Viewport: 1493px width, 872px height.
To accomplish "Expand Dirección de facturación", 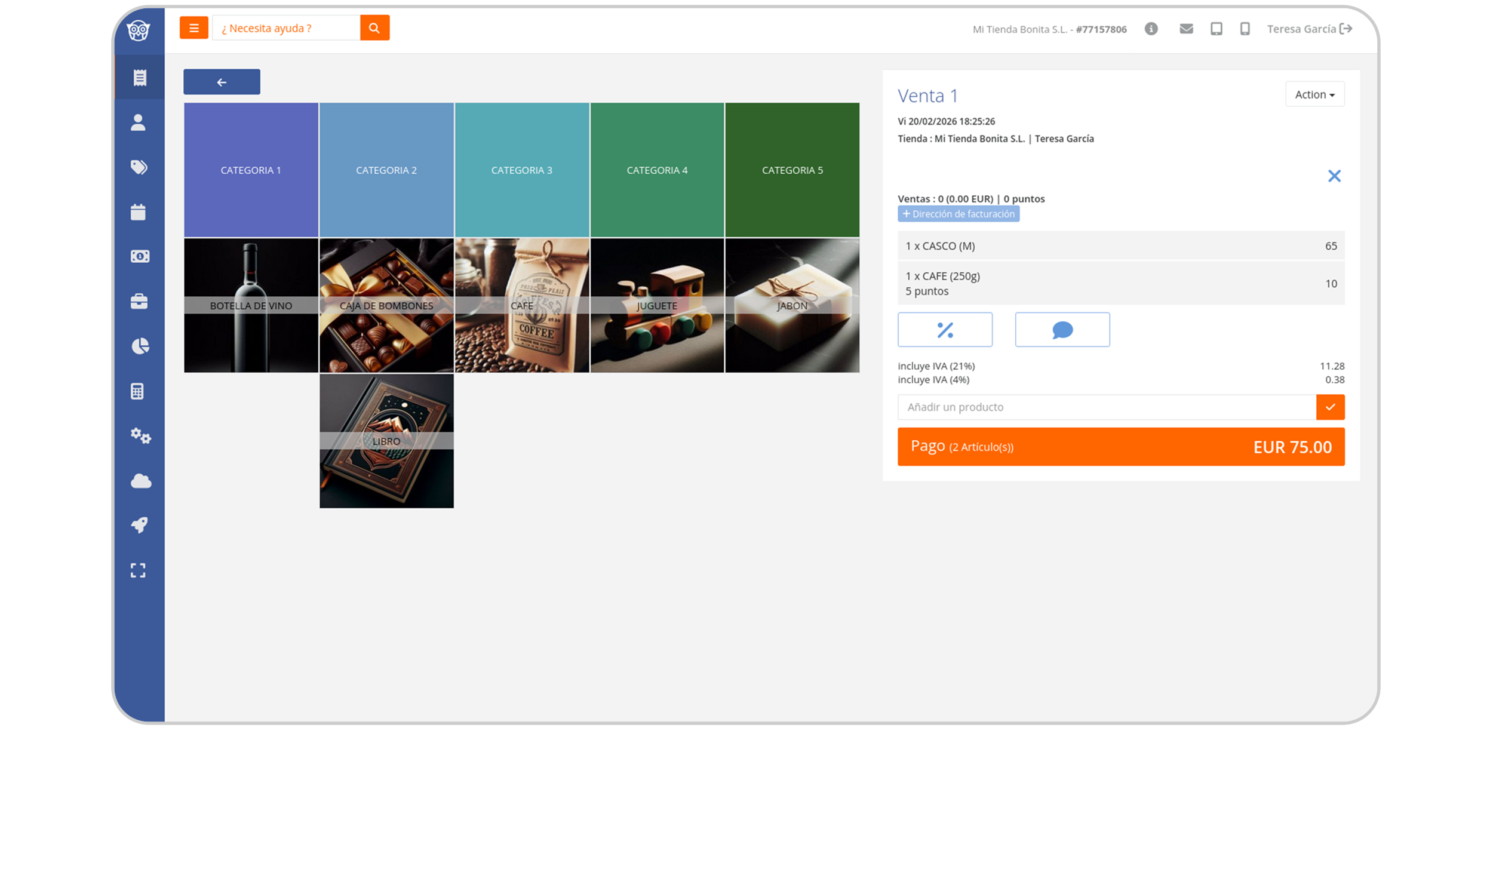I will pyautogui.click(x=958, y=214).
